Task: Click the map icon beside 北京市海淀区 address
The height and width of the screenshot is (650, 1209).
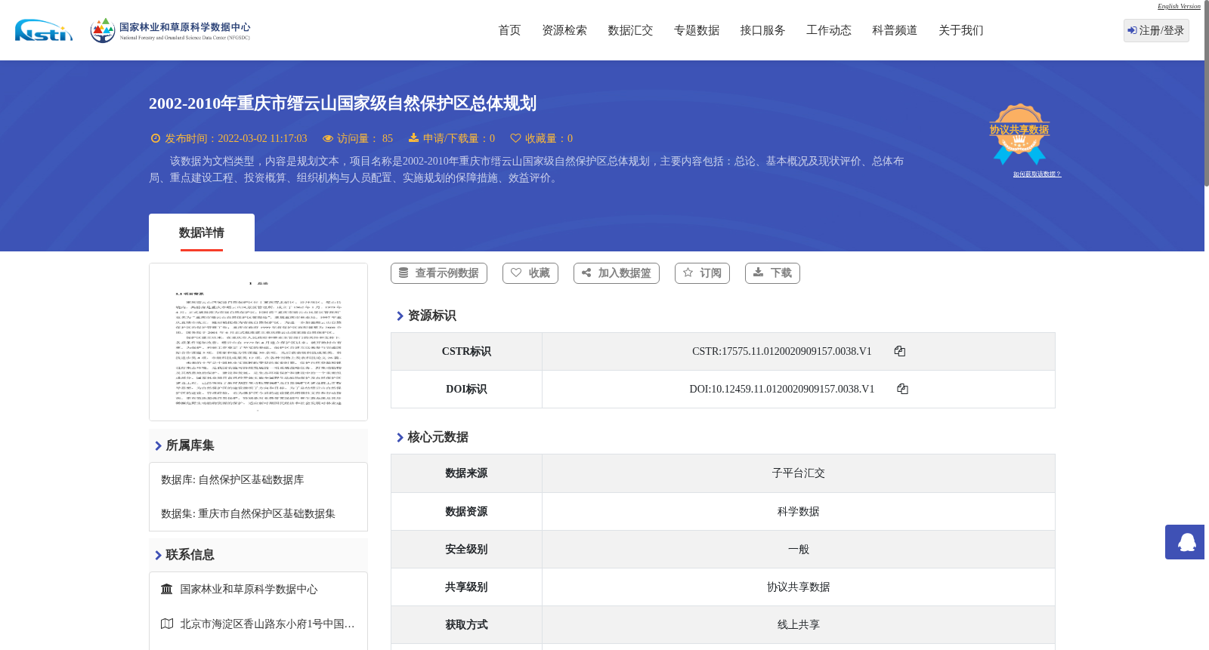Action: click(167, 624)
